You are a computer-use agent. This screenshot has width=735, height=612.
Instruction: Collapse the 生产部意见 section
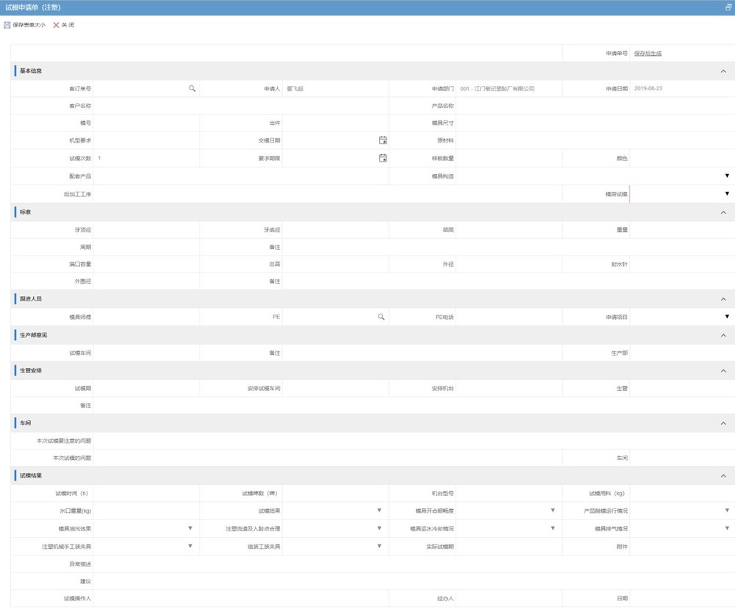coord(723,336)
